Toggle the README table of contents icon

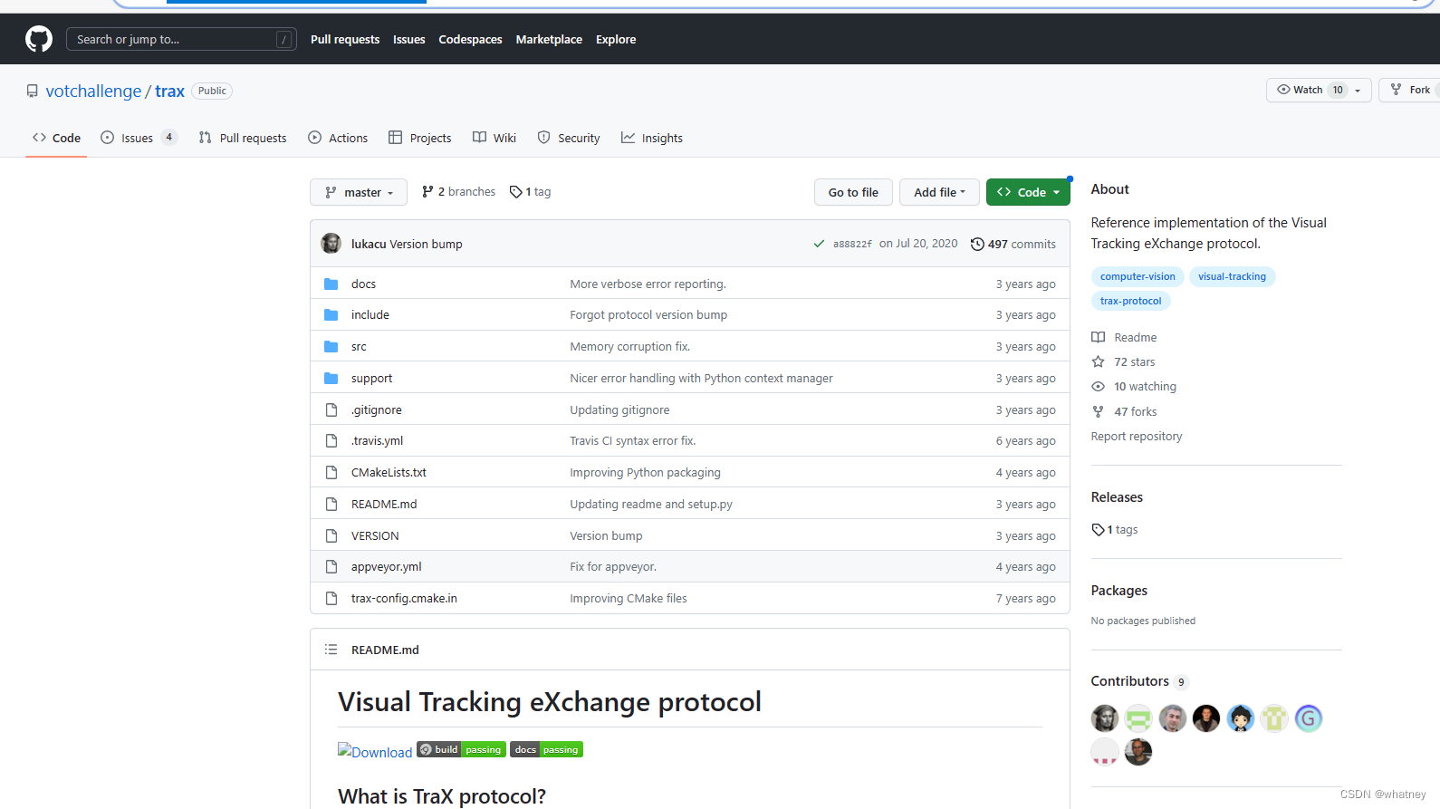[x=331, y=650]
